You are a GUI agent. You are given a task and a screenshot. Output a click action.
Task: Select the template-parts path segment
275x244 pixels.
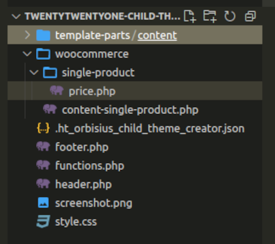[93, 35]
